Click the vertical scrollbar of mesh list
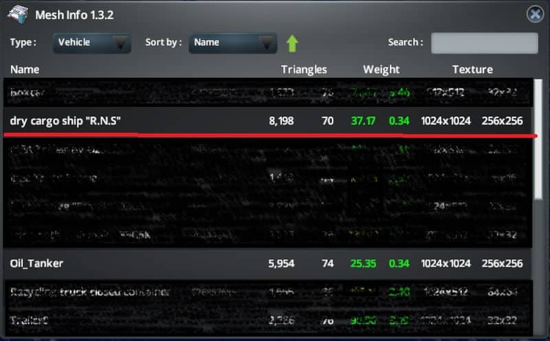 [x=539, y=137]
